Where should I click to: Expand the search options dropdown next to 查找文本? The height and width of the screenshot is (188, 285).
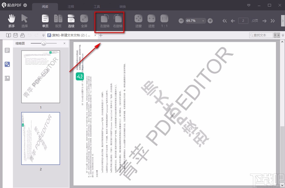[275, 35]
